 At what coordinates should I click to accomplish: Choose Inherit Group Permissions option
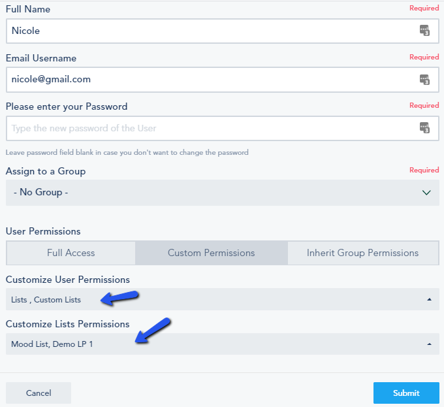362,253
